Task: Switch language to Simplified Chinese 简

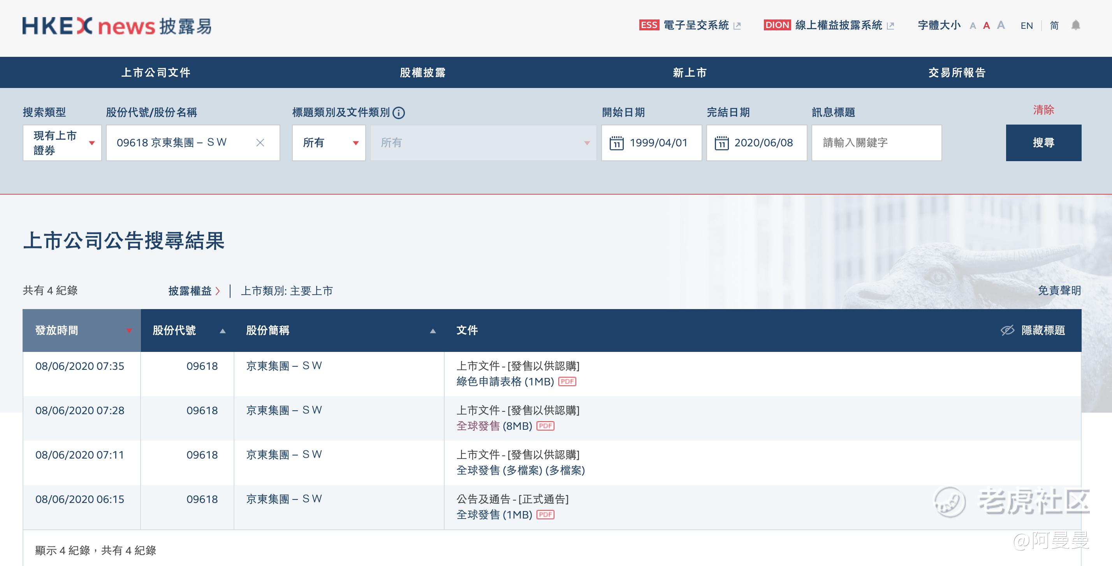Action: [x=1054, y=25]
